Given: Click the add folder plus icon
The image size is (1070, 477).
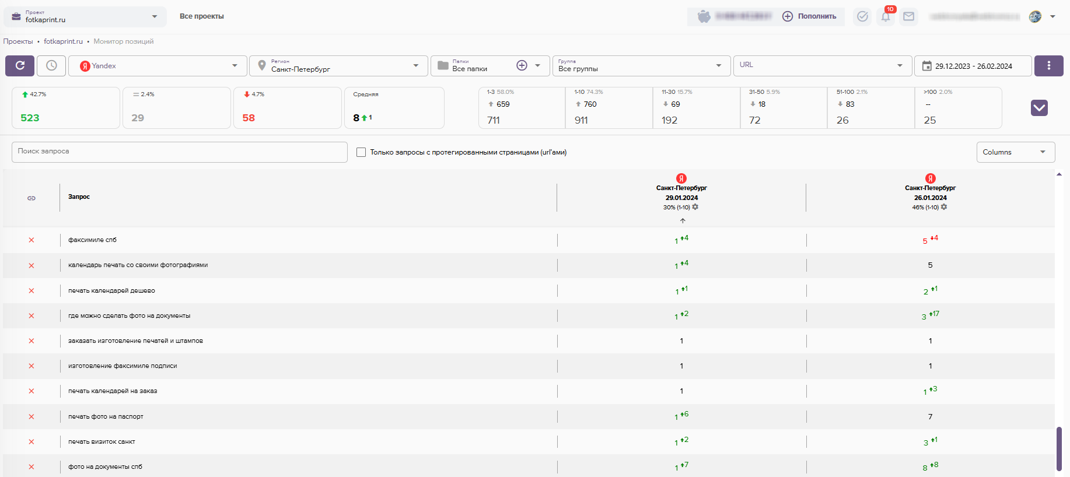Looking at the screenshot, I should pyautogui.click(x=522, y=66).
